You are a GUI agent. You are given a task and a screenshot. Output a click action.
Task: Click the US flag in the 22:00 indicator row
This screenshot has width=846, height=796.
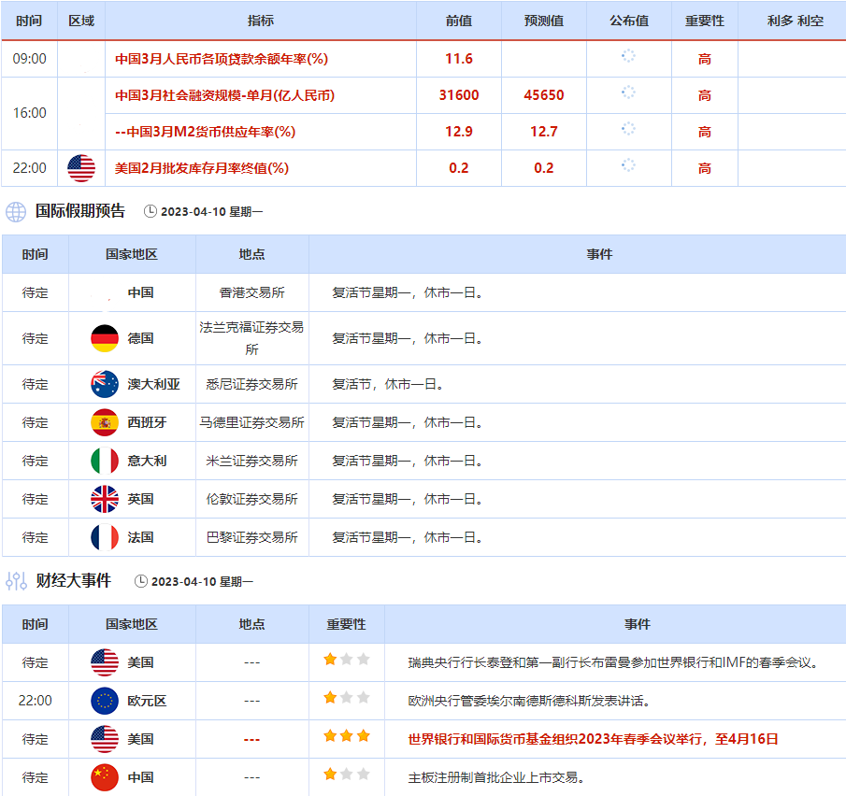pyautogui.click(x=81, y=168)
